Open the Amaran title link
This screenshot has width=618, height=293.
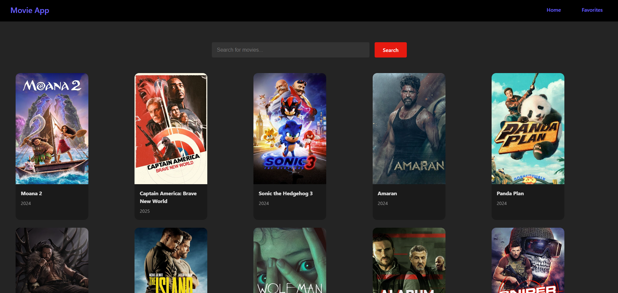click(x=387, y=194)
